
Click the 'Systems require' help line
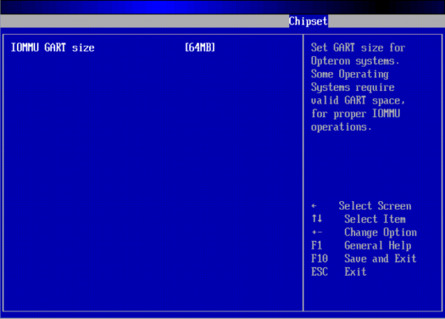tap(353, 87)
